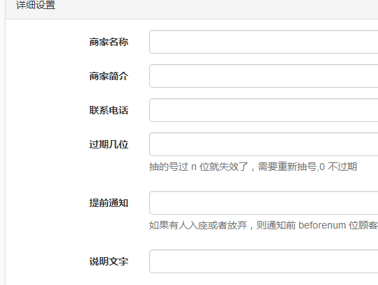
Task: Click the 则通知前 phrase in the hint
Action: pyautogui.click(x=276, y=225)
